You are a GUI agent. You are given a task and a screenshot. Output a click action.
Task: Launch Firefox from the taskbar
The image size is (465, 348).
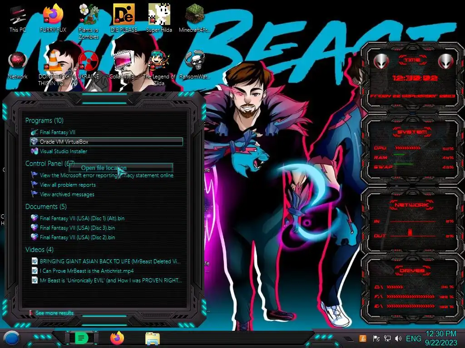click(x=117, y=338)
